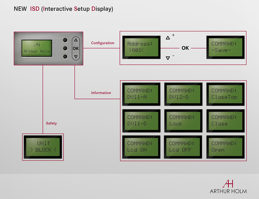Screen dimensions: 259x199
Task: Click the top round LED on device panel
Action: 66,40
